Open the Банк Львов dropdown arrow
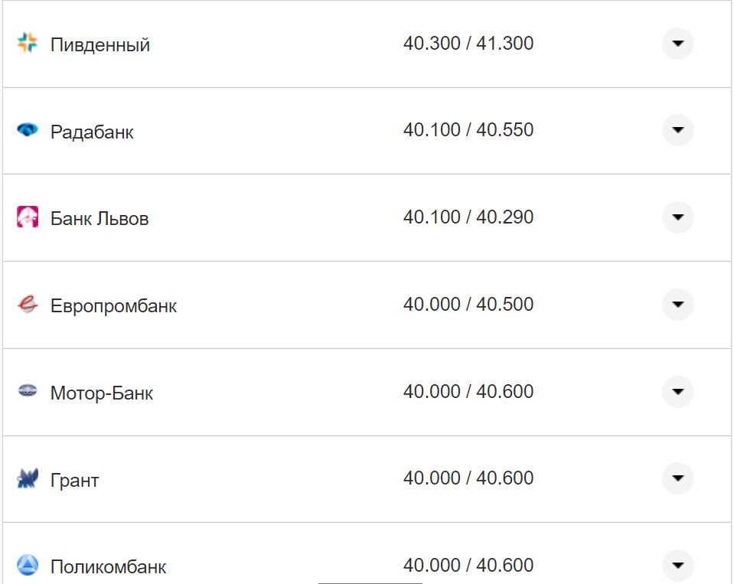Image resolution: width=734 pixels, height=584 pixels. pos(677,217)
